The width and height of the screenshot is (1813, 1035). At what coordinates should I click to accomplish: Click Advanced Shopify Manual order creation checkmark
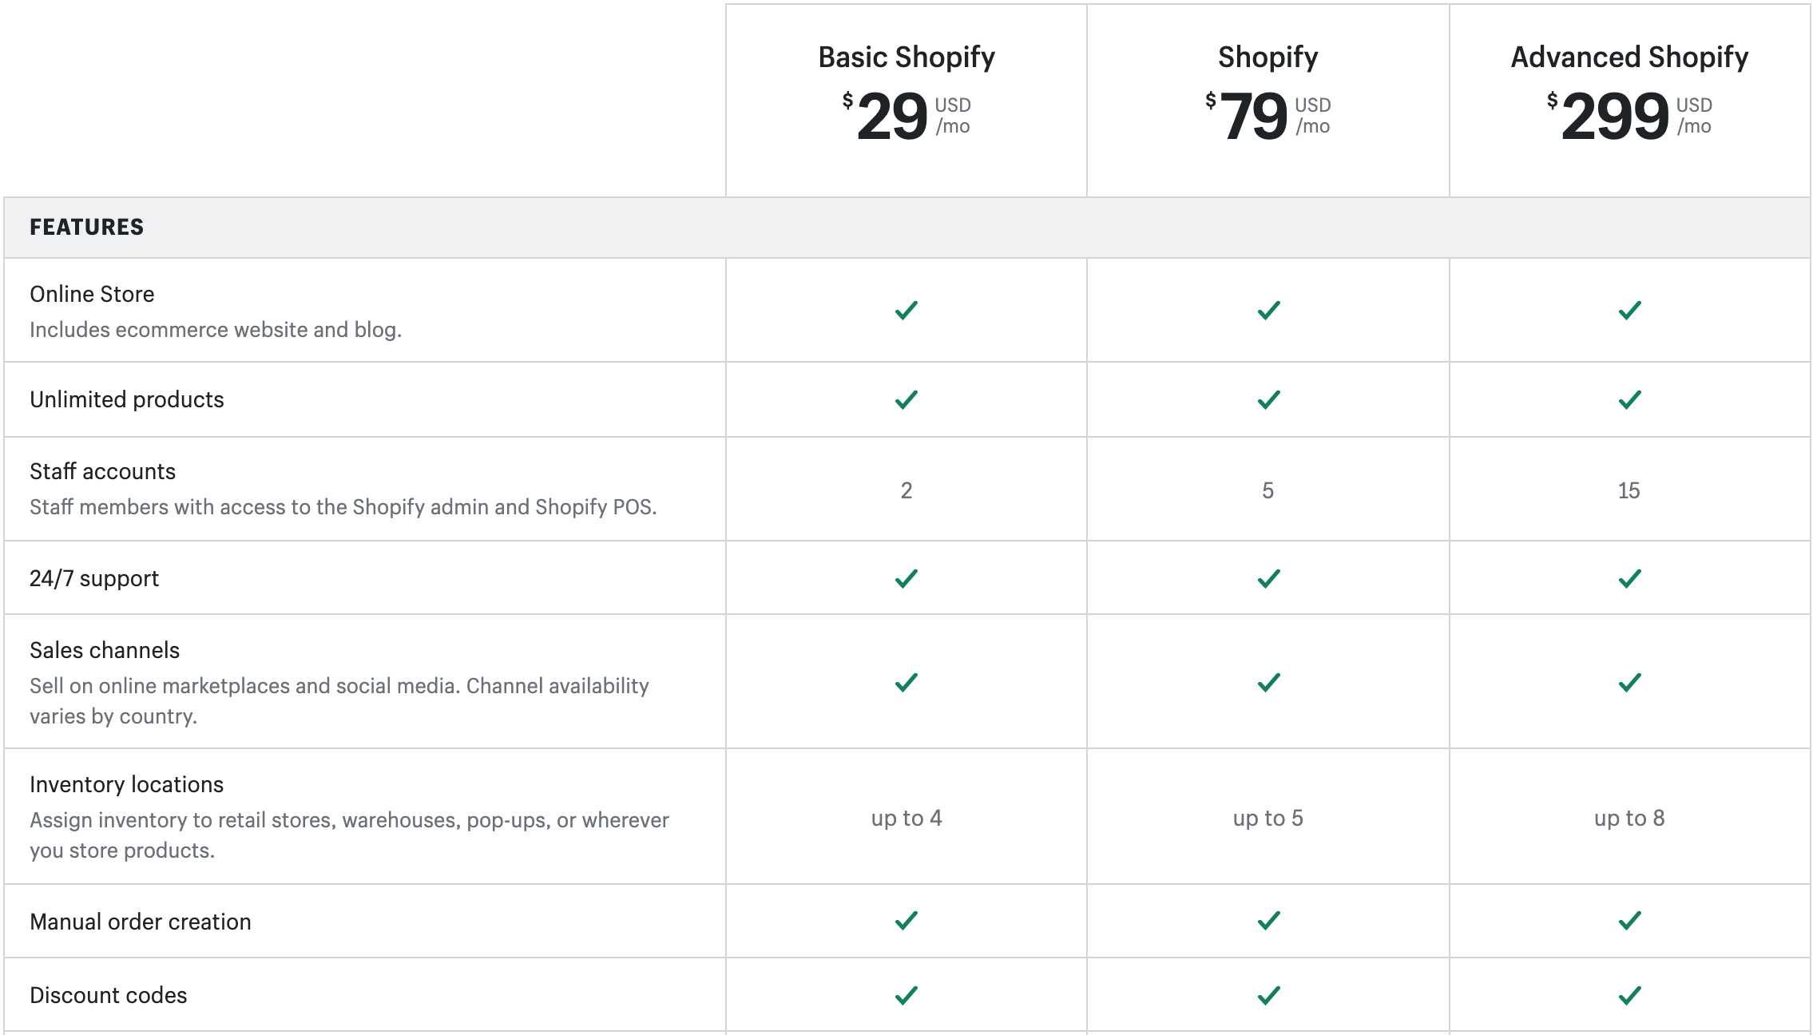coord(1630,921)
